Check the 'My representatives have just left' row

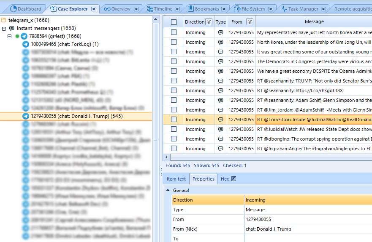[174, 32]
